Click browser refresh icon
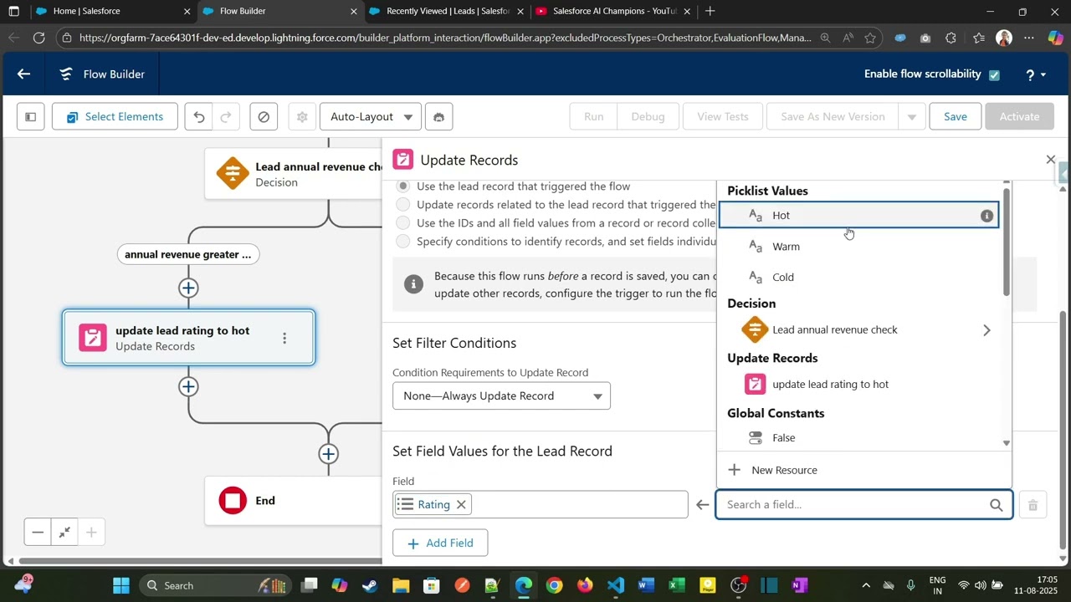The width and height of the screenshot is (1071, 602). 38,38
